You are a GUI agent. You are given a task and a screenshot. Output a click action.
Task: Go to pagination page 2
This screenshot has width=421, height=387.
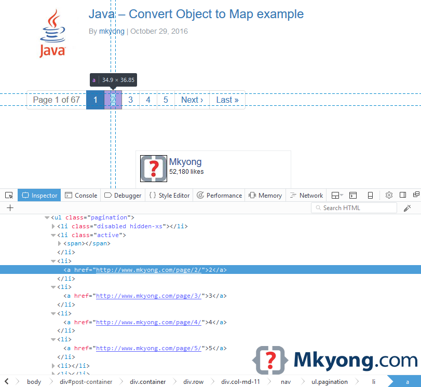(113, 100)
